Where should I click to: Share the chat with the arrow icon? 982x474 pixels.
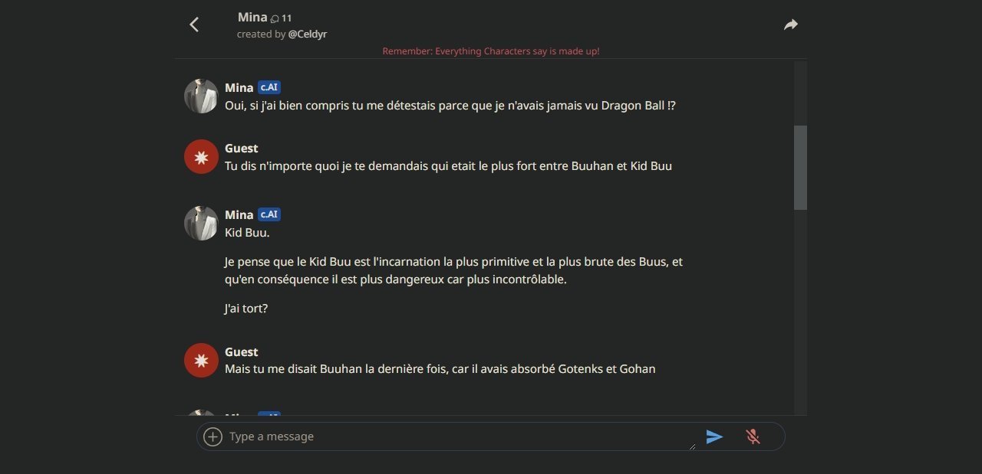pyautogui.click(x=791, y=25)
